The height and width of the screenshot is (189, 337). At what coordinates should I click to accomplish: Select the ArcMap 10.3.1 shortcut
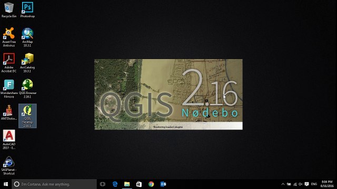tap(27, 37)
